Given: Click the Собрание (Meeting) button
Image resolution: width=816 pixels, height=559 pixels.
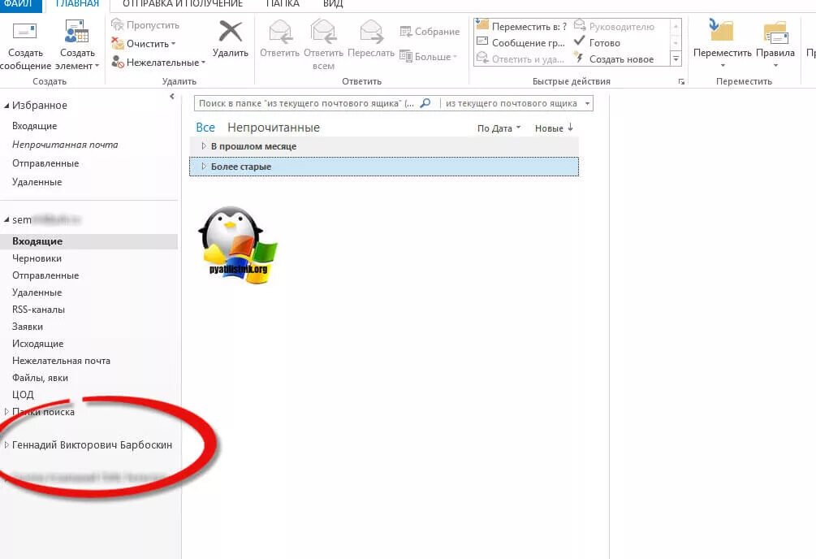Looking at the screenshot, I should tap(430, 31).
